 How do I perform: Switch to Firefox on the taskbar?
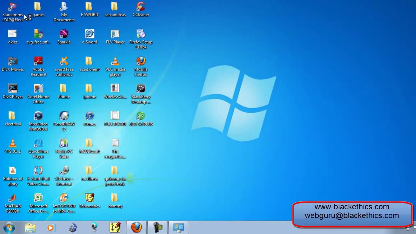point(136,227)
